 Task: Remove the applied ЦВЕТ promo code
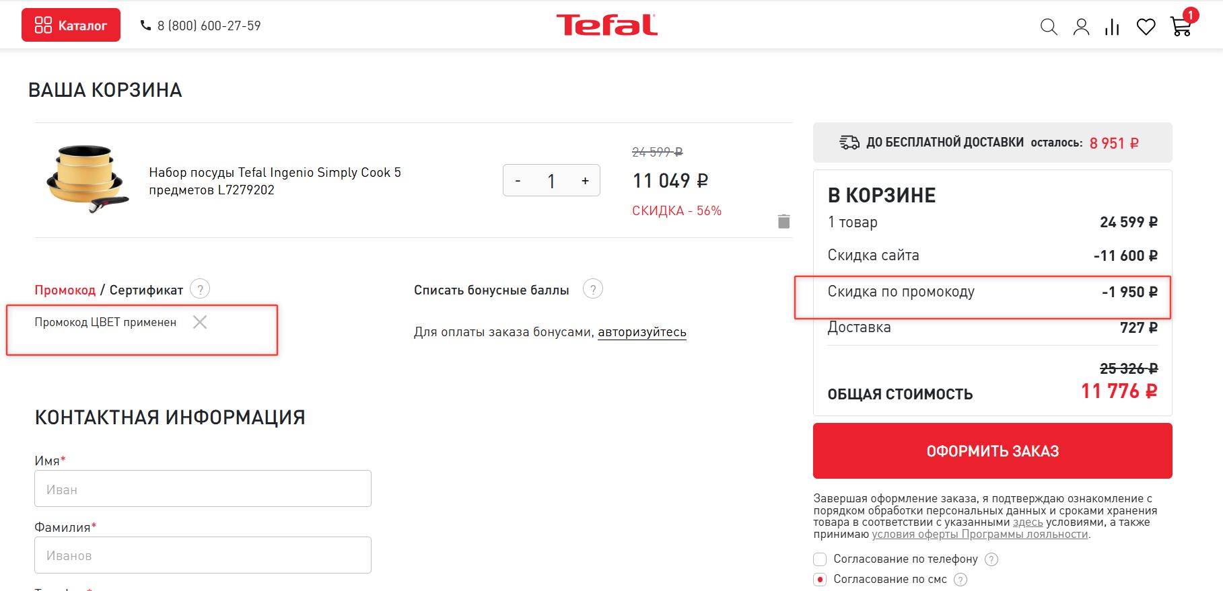click(x=200, y=322)
